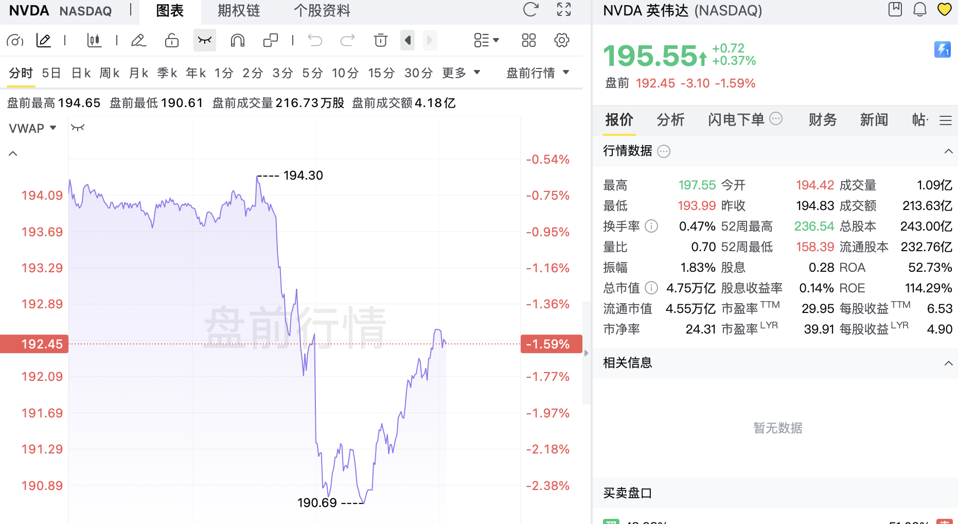Collapse the chart indicator panel chevron

click(13, 153)
